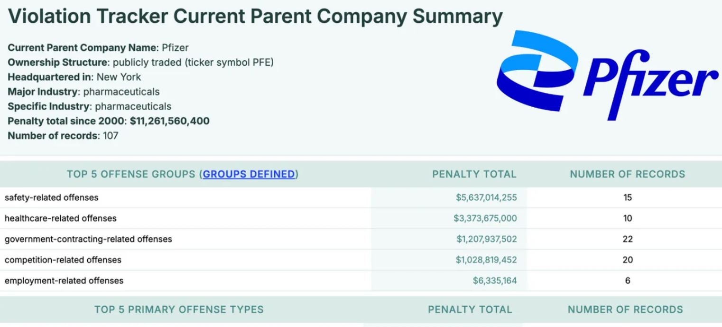Click the employment-related offenses row label

[x=64, y=281]
